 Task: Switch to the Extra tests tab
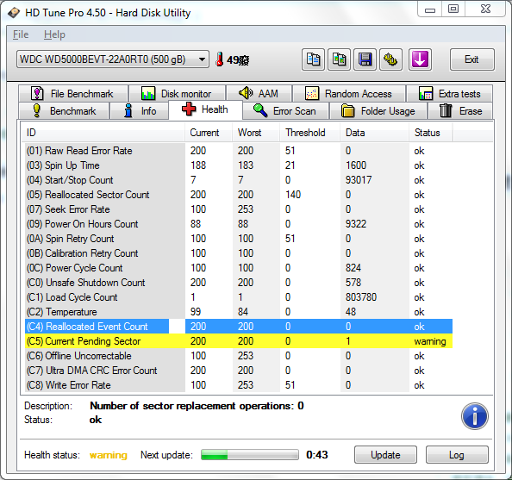click(x=450, y=94)
